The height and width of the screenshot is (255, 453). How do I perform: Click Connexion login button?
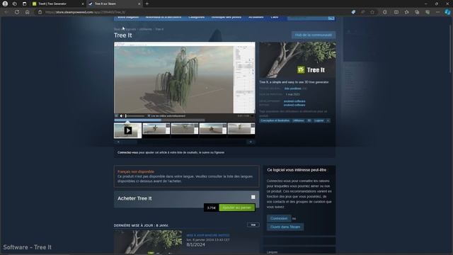click(x=279, y=218)
